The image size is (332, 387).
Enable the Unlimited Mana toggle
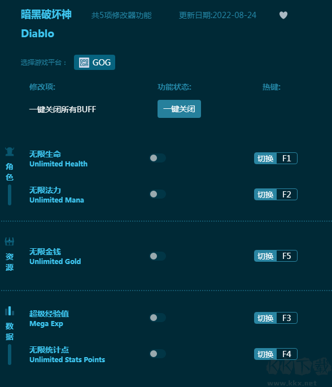point(158,194)
